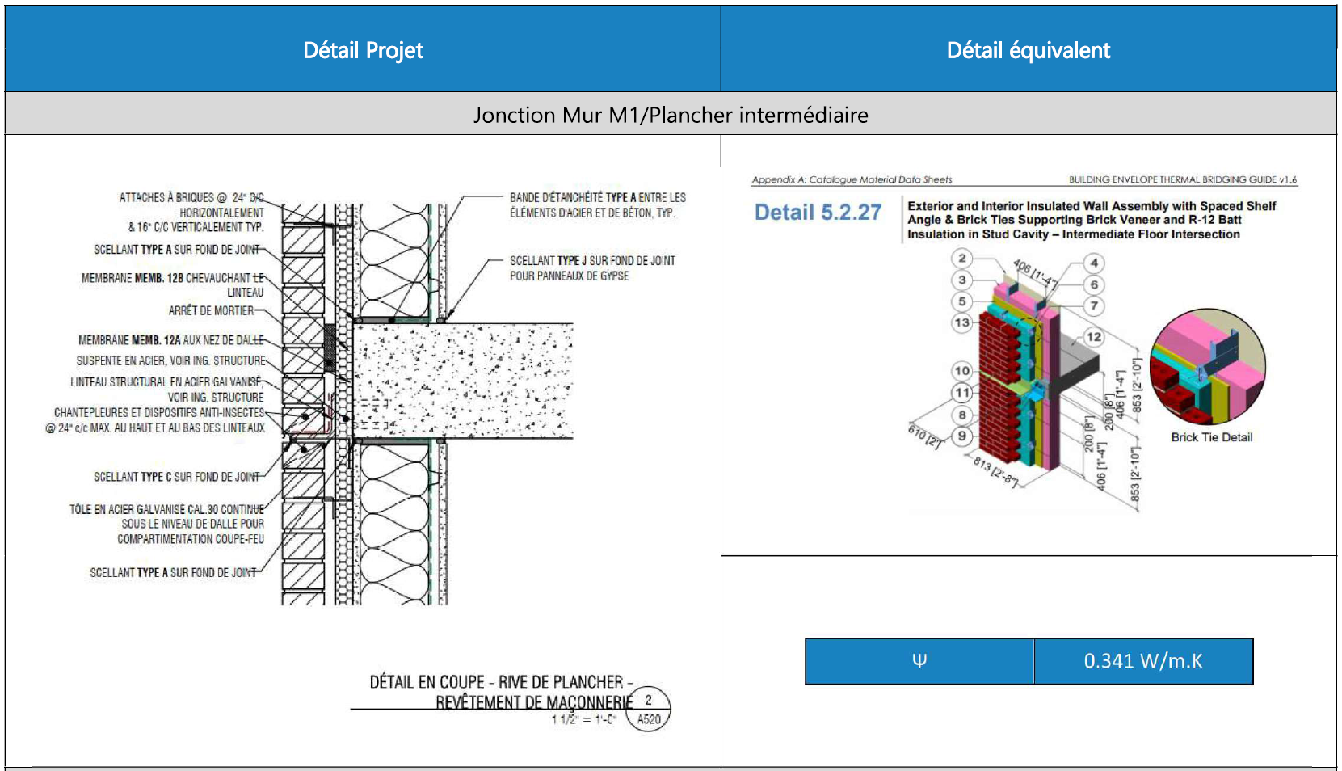This screenshot has height=771, width=1342.
Task: Click the blue Ψ symbol cell
Action: (x=919, y=661)
